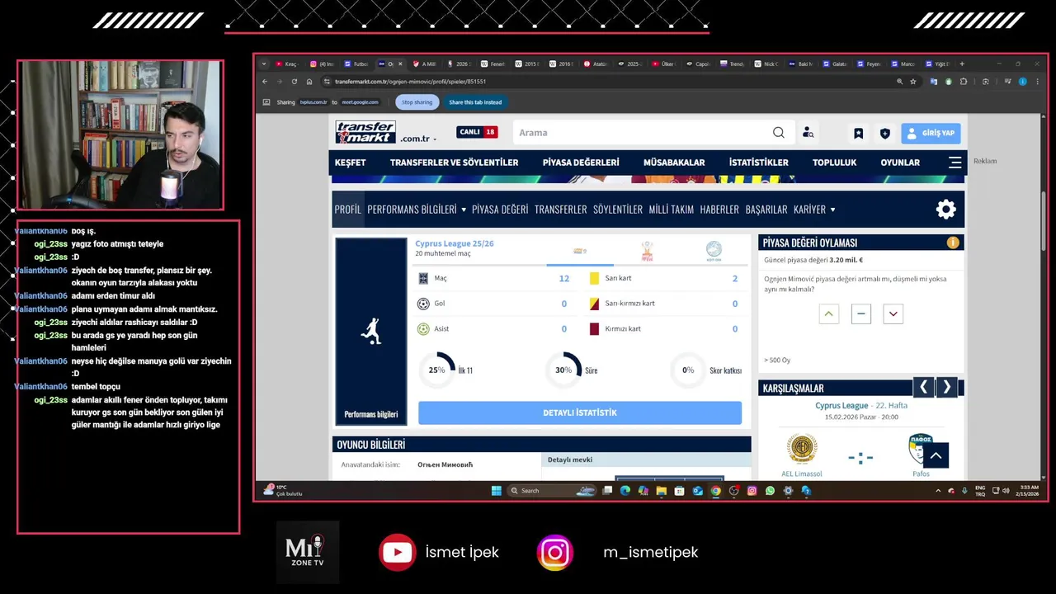The image size is (1056, 594).
Task: Open WhatsApp from the taskbar
Action: click(x=770, y=490)
